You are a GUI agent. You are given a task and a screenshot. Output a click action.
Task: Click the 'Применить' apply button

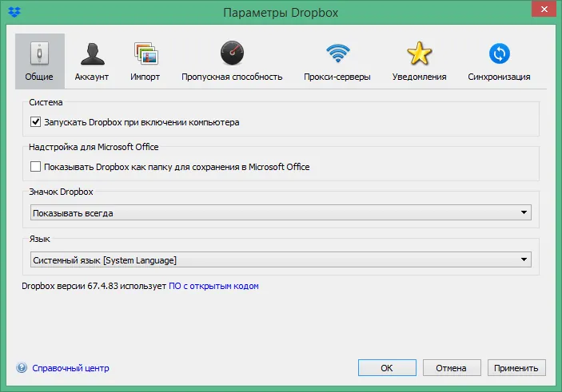pos(516,368)
